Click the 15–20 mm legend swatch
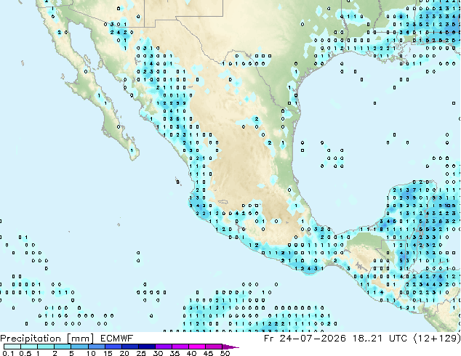Screen dimensions: 461x356 (x=113, y=347)
